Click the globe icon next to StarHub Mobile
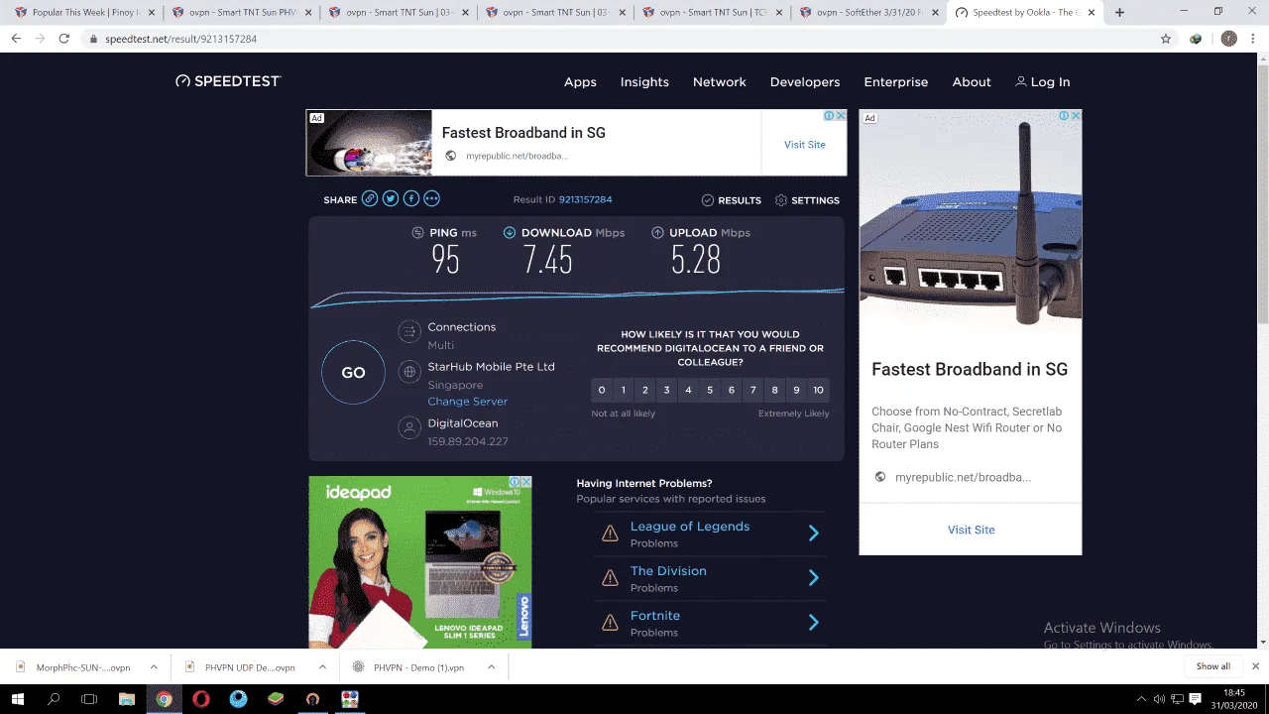Viewport: 1269px width, 714px height. 408,372
